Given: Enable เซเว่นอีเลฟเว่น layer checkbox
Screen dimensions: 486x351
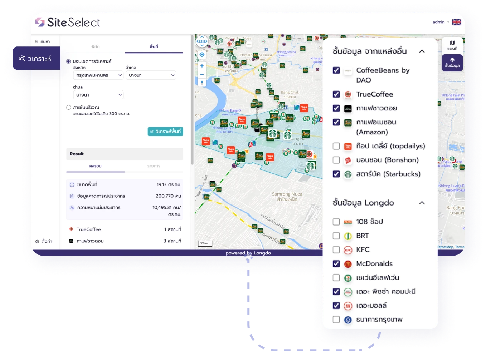Looking at the screenshot, I should 336,277.
